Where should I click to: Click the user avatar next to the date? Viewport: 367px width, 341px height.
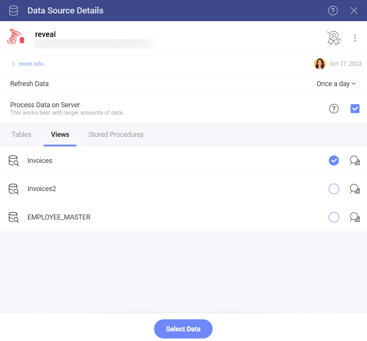320,63
